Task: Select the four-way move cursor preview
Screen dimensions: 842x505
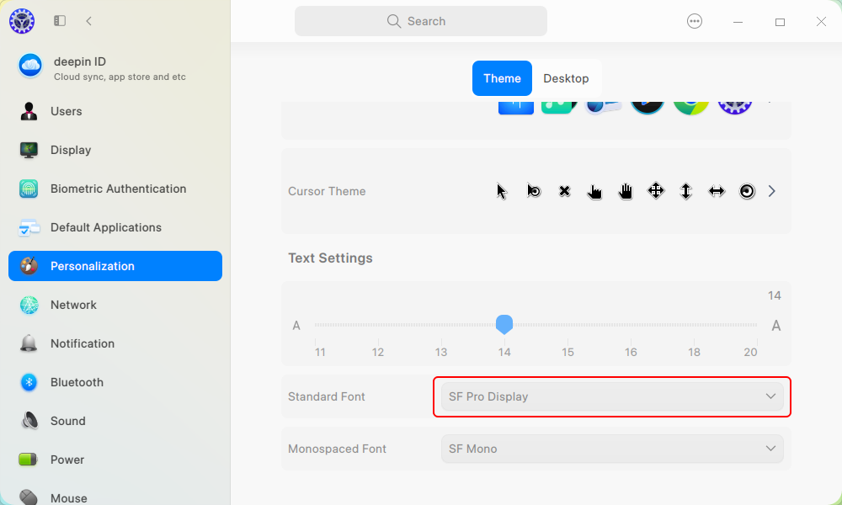Action: tap(656, 190)
